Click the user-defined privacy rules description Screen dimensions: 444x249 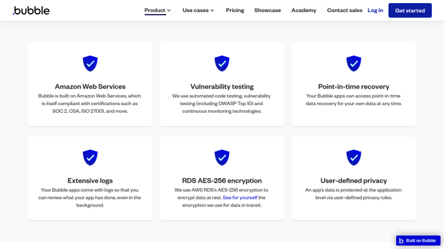(x=354, y=194)
